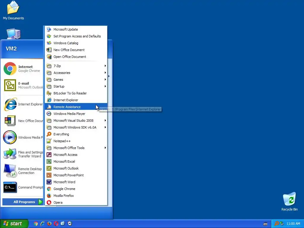The height and width of the screenshot is (228, 304).
Task: Open Files and Settings Transfer Wizard
Action: (x=23, y=154)
